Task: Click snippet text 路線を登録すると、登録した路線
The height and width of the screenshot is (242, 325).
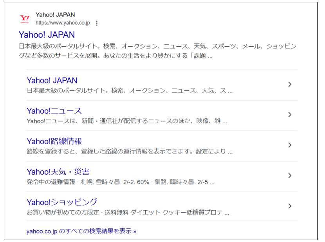Action: [130, 152]
